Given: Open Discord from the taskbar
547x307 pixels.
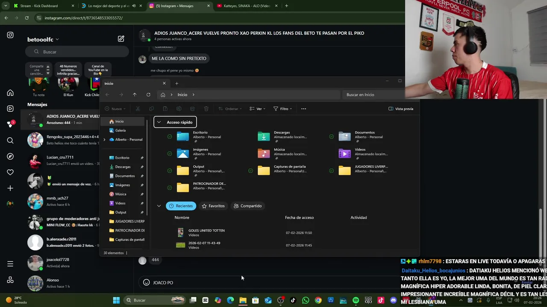Looking at the screenshot, I should tap(394, 300).
